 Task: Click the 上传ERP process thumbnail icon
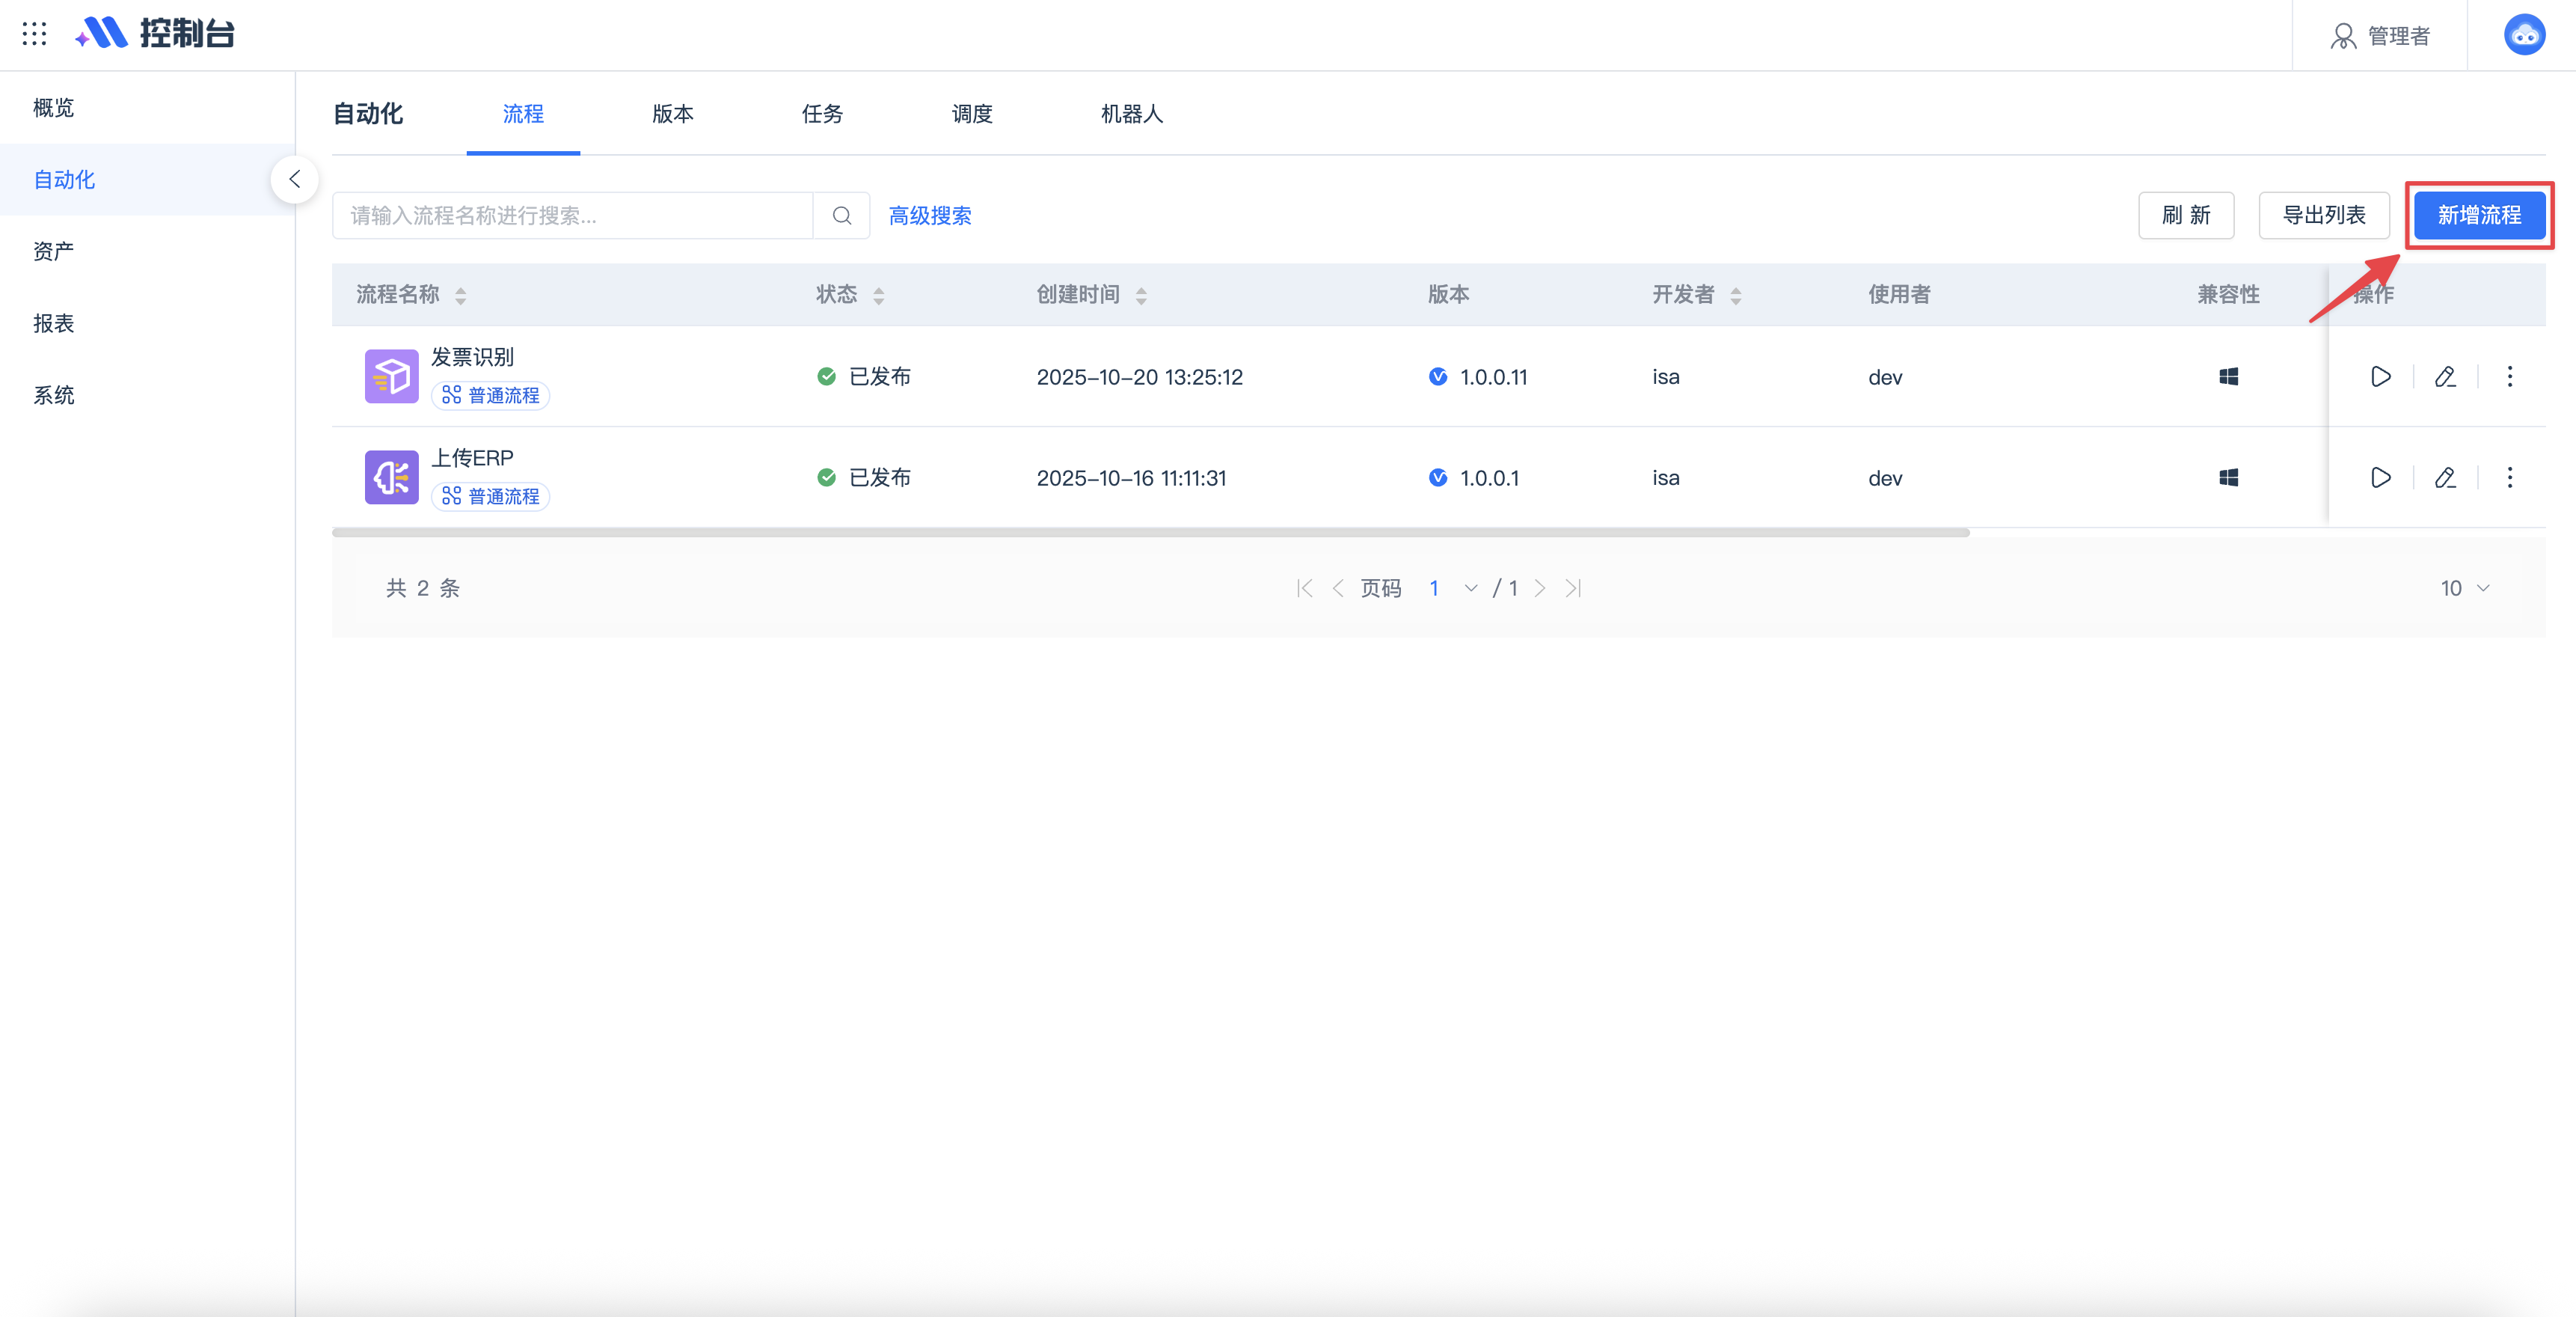pos(391,477)
